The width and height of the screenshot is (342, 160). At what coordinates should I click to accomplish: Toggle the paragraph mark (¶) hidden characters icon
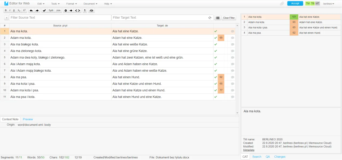tap(85, 10)
